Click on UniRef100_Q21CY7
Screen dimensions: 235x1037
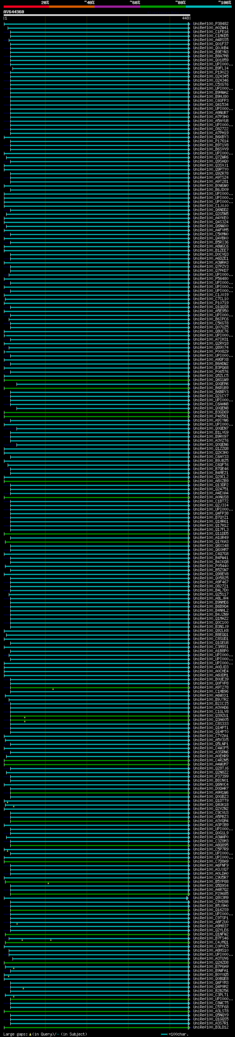211,396
